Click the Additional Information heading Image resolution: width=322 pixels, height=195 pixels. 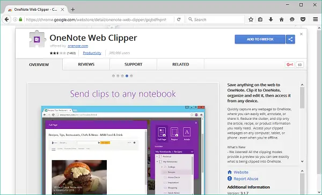point(248,187)
